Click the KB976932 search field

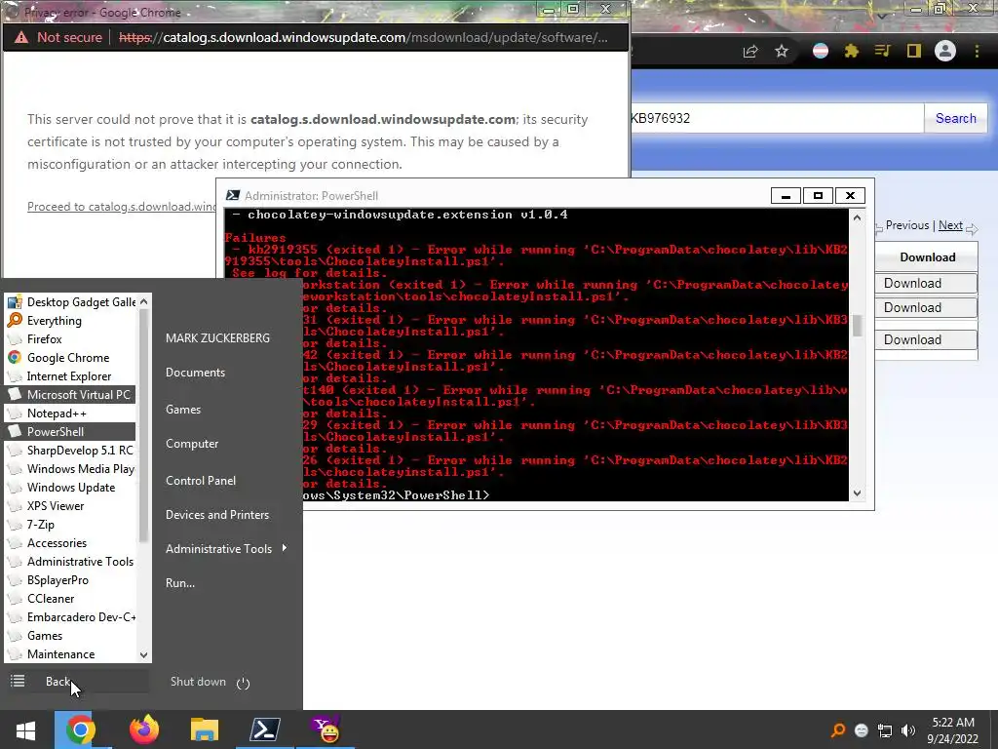click(777, 118)
